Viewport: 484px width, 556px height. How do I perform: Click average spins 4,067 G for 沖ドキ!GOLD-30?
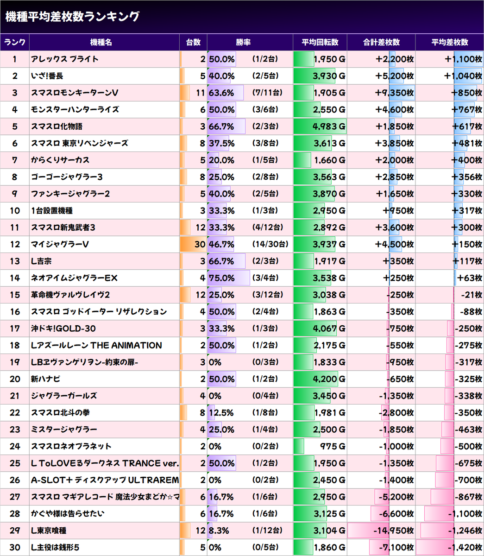point(329,329)
